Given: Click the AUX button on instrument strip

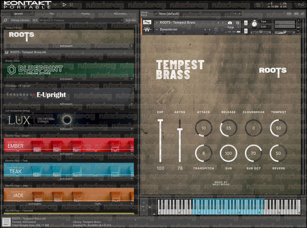Looking at the screenshot, I should click(x=298, y=28).
